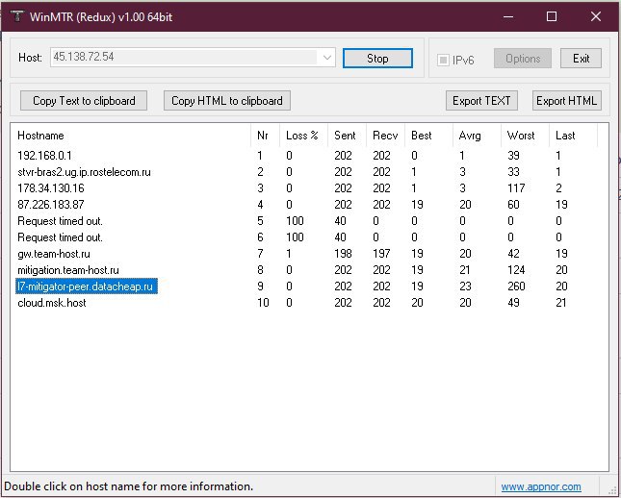Click the WinMTR app icon in title bar

coord(16,16)
